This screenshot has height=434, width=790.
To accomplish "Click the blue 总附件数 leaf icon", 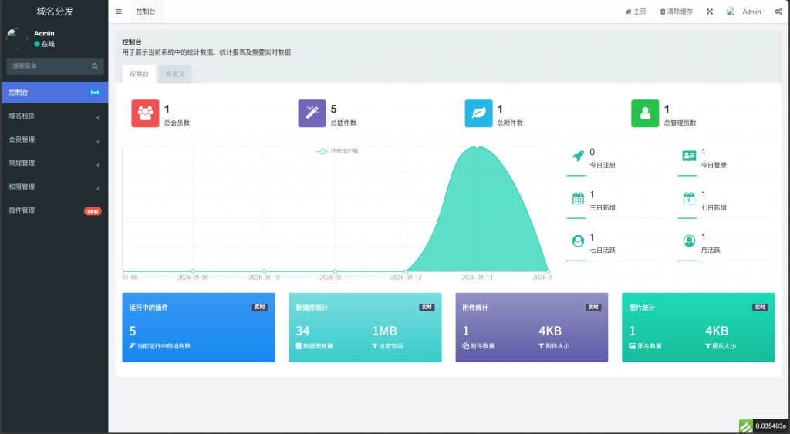I will coord(478,113).
